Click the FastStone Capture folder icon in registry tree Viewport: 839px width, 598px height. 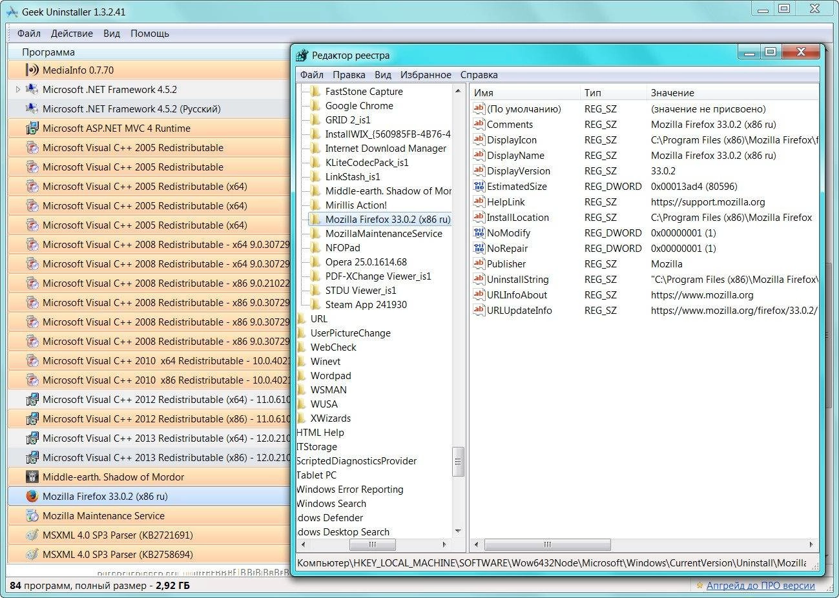pos(315,91)
